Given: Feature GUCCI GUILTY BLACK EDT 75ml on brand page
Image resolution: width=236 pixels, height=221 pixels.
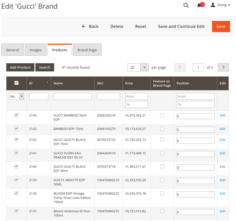Looking at the screenshot, I should (162, 140).
